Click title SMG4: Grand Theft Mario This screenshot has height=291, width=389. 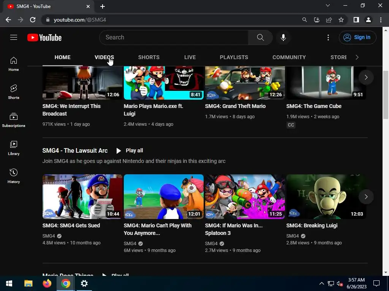[235, 106]
